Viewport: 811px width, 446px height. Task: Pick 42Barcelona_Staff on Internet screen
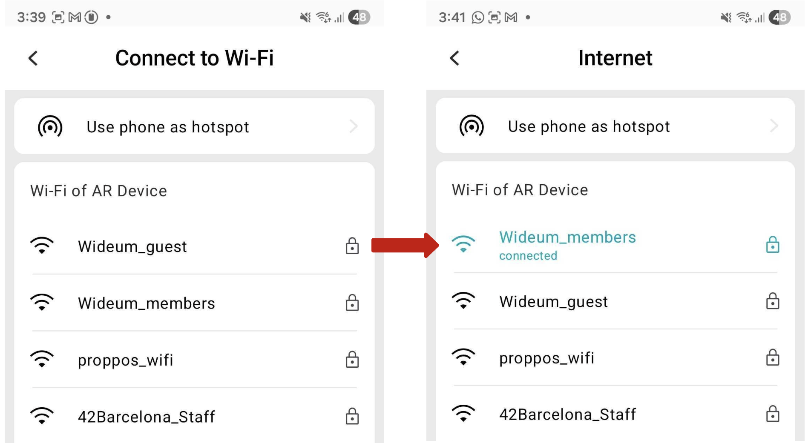(615, 414)
